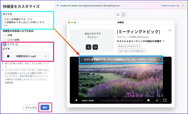Image resolution: width=188 pixels, height=114 pixels.
Task: Click the AI sparkle icon in the banner
Action: pyautogui.click(x=58, y=6)
